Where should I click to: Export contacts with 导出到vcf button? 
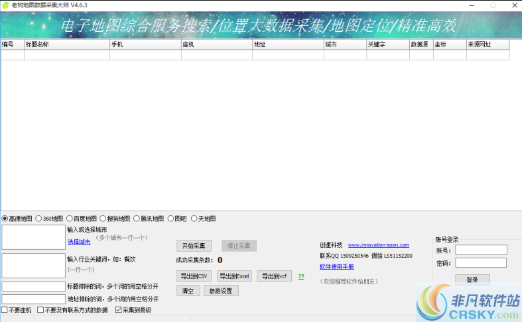275,276
